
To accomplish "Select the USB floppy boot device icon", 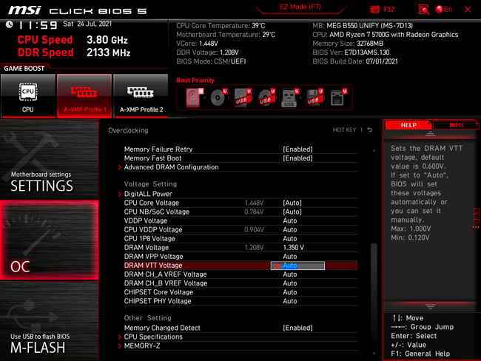I will point(314,98).
